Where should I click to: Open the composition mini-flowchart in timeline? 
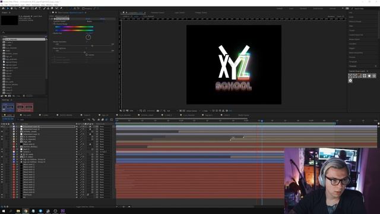tap(88, 119)
